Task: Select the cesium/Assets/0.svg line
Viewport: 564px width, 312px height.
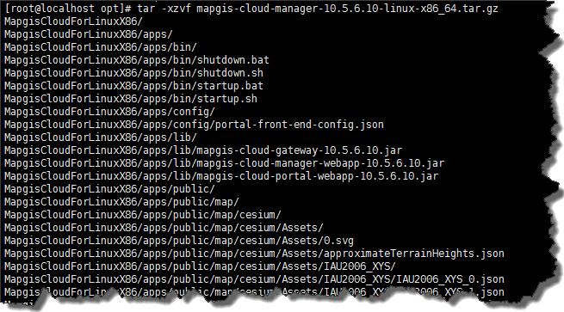Action: click(179, 241)
